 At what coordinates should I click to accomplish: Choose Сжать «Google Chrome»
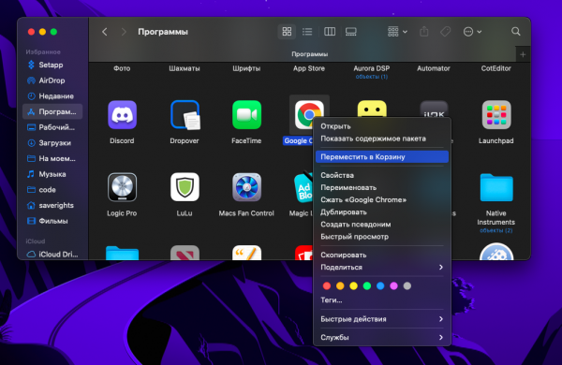382,199
